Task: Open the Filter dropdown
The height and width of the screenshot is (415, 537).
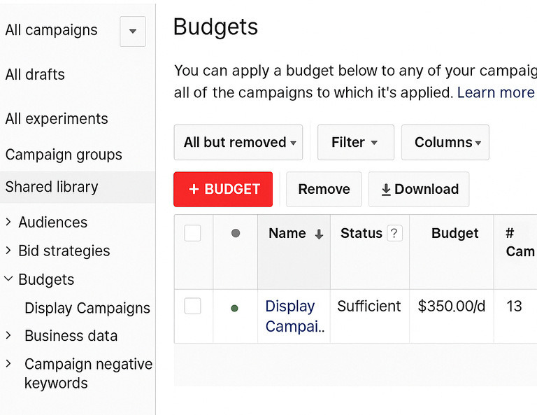Action: (x=355, y=142)
